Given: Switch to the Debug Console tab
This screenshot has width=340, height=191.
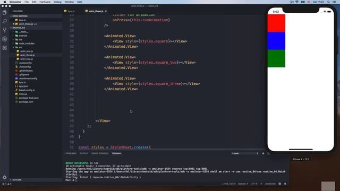Looking at the screenshot, I should [100, 153].
